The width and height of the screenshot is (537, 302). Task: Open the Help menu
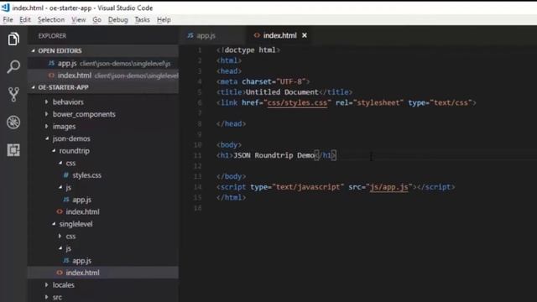point(164,20)
